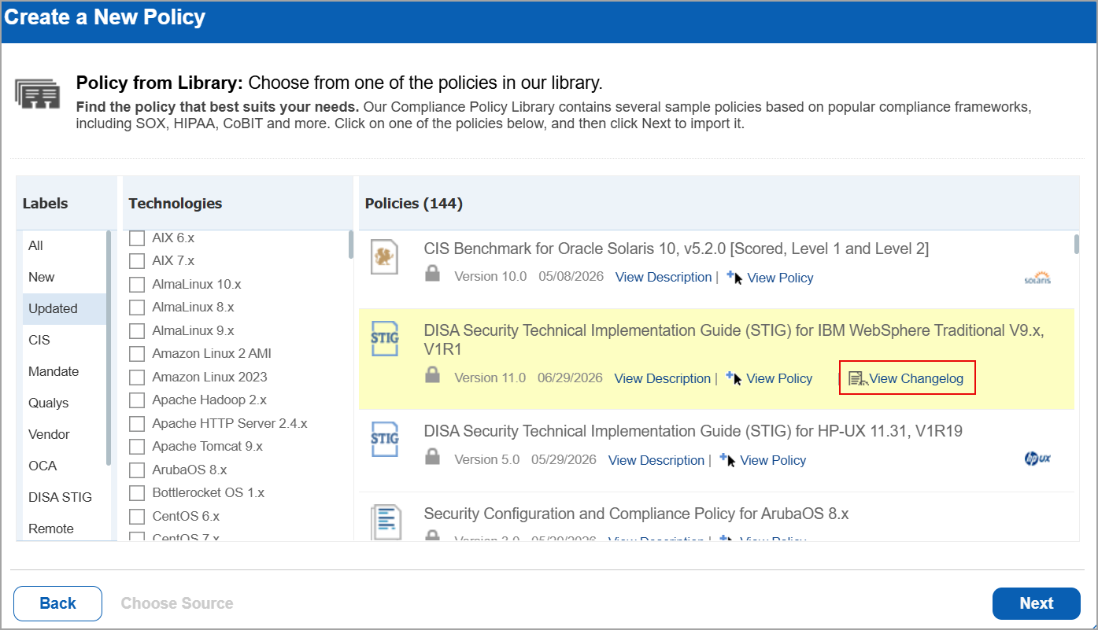Select DISA STIG IBM WebSphere Traditional title
This screenshot has height=630, width=1098.
pos(734,340)
